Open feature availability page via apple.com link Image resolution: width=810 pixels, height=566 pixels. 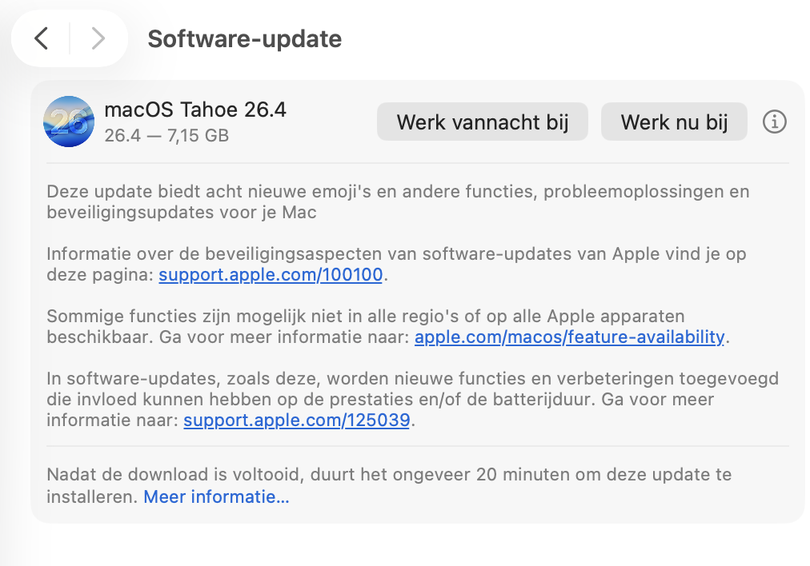coord(567,337)
